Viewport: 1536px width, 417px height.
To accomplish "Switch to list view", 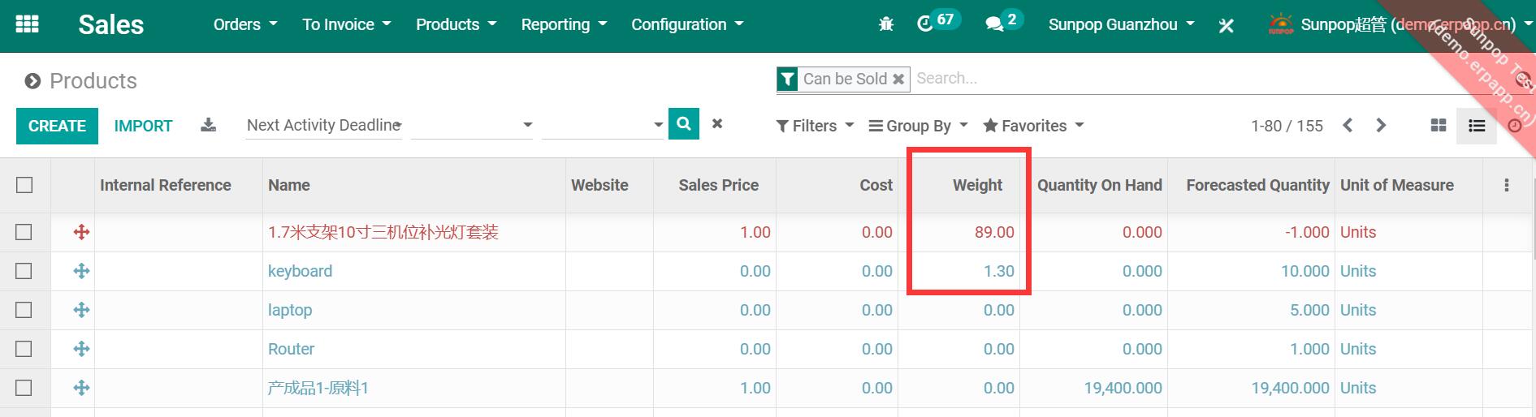I will click(1477, 126).
